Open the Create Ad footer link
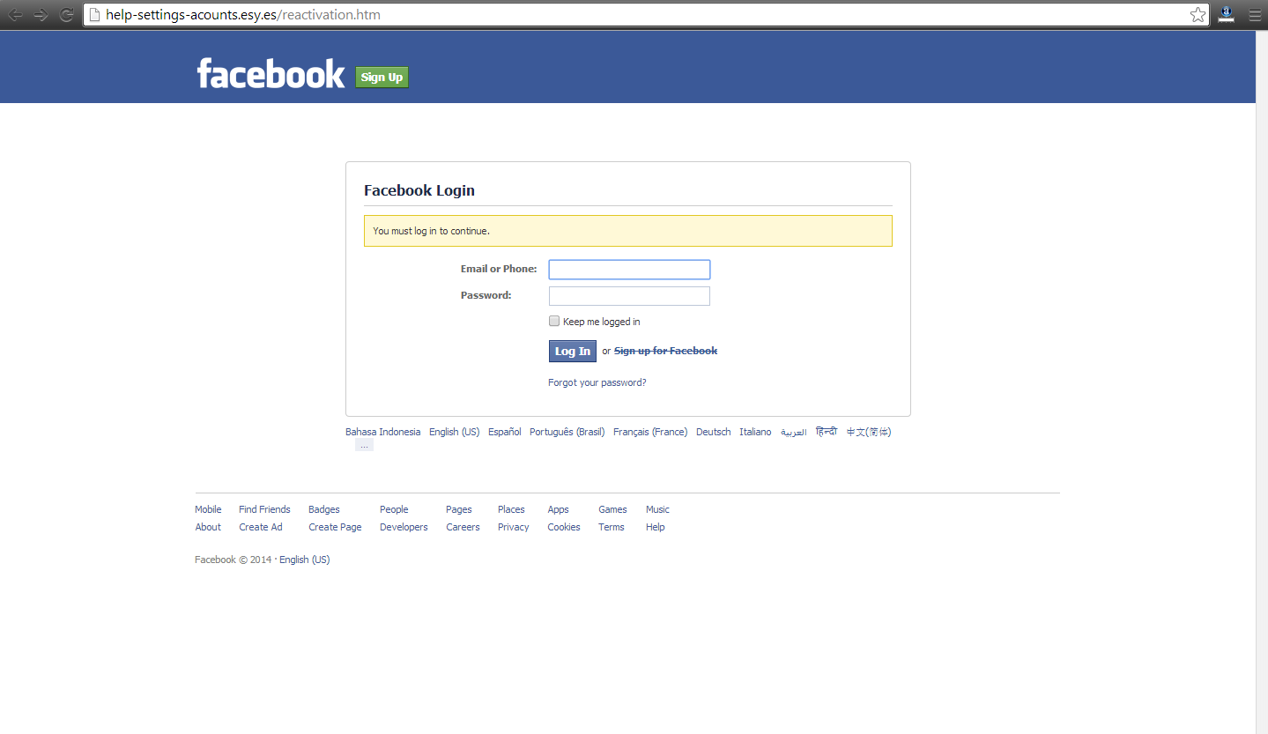Viewport: 1268px width, 734px height. [261, 527]
